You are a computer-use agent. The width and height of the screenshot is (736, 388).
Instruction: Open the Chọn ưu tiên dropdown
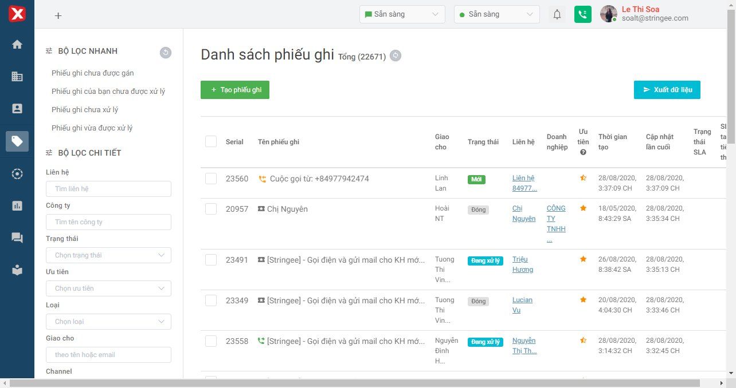[x=108, y=288]
